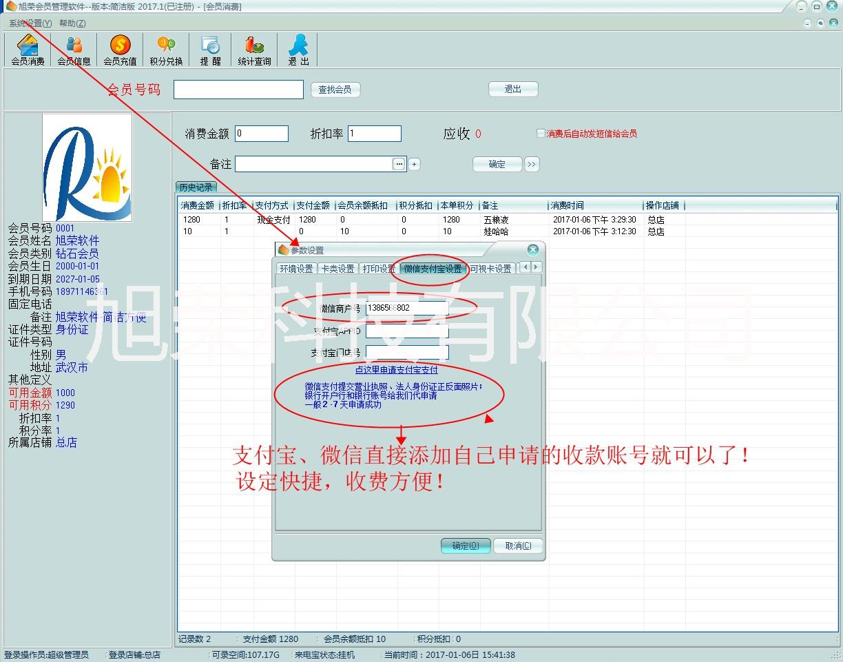The width and height of the screenshot is (843, 662).
Task: Switch to the 卡类设置 tab
Action: (x=337, y=269)
